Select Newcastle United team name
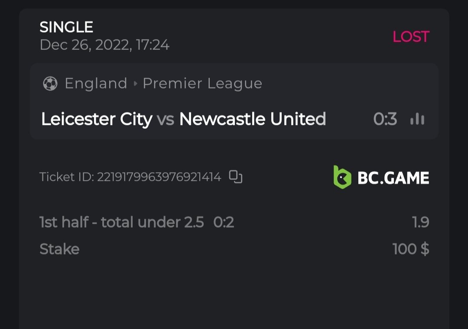Viewport: 468px width, 329px height. click(252, 119)
